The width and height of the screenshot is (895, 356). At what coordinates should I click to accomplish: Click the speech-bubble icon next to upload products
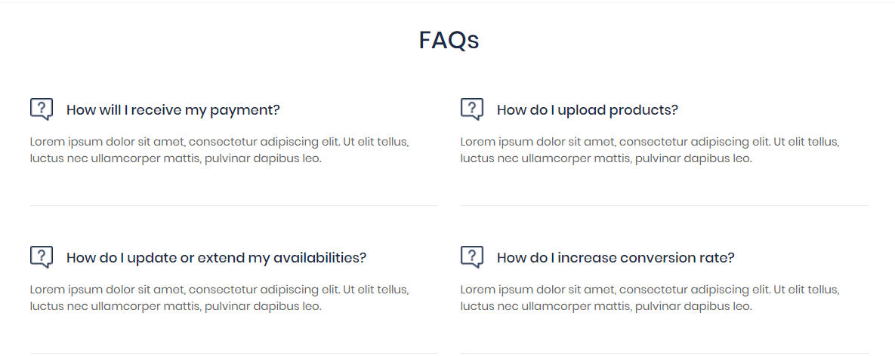[x=472, y=109]
